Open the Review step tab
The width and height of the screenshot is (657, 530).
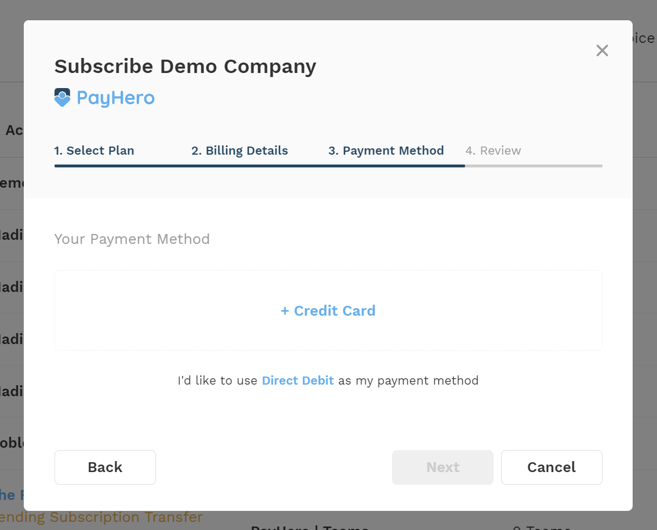point(493,150)
